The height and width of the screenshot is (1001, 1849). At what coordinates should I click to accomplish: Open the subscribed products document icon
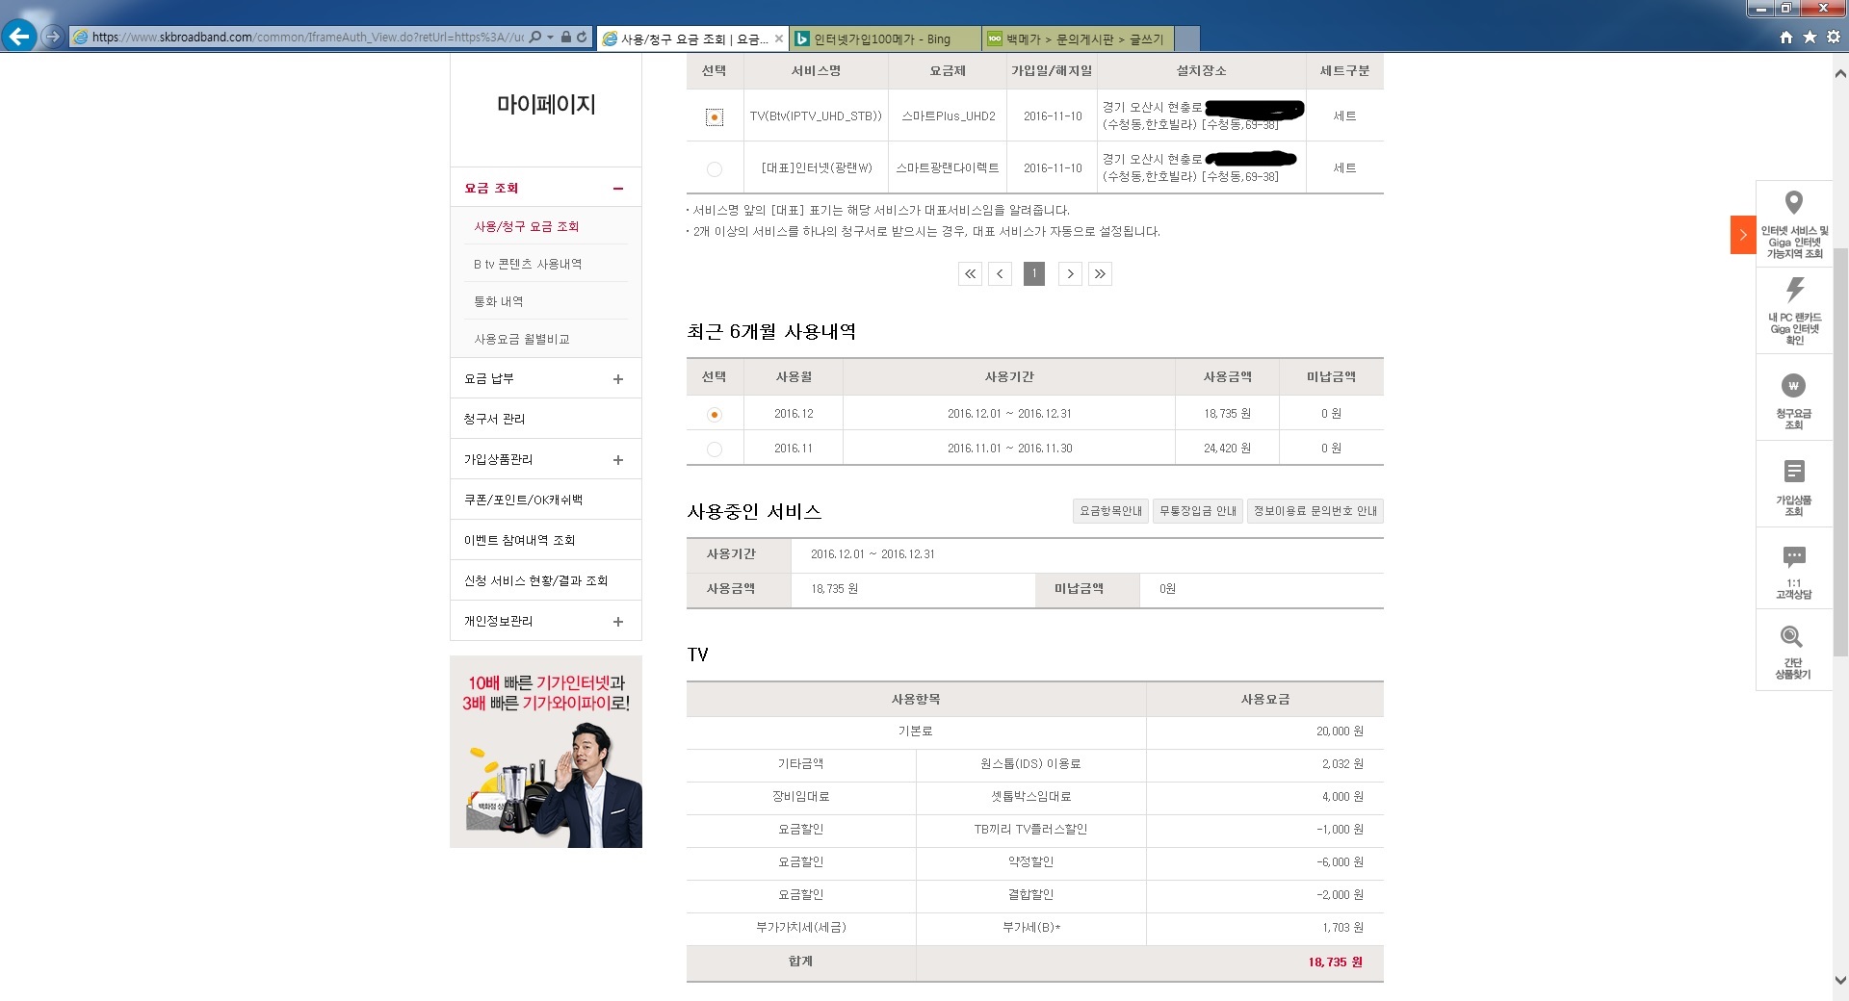1793,472
